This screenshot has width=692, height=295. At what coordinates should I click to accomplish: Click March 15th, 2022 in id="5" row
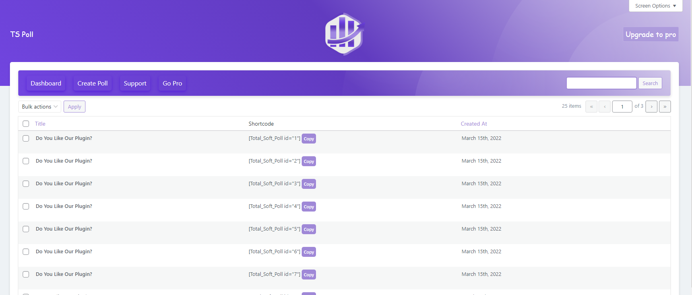481,229
